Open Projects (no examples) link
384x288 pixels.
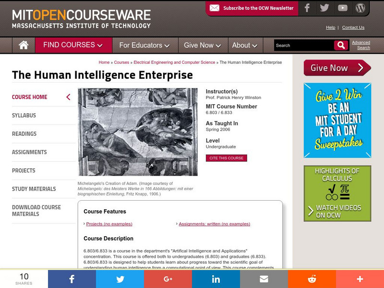tap(109, 224)
